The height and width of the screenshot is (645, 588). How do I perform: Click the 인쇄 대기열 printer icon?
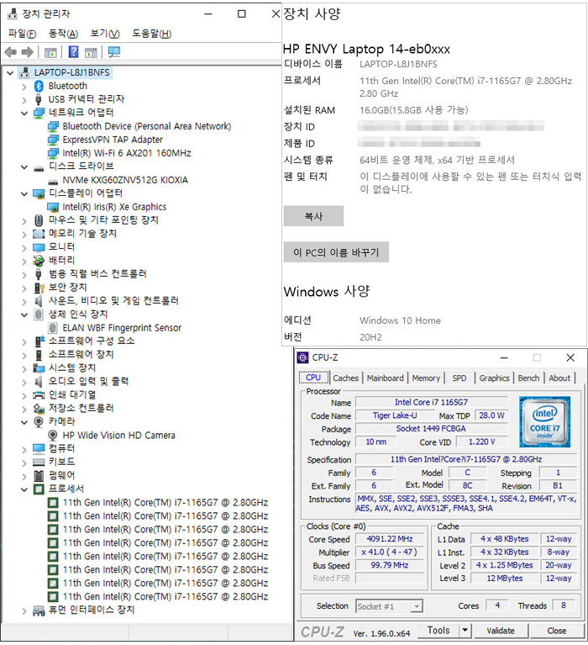coord(39,395)
